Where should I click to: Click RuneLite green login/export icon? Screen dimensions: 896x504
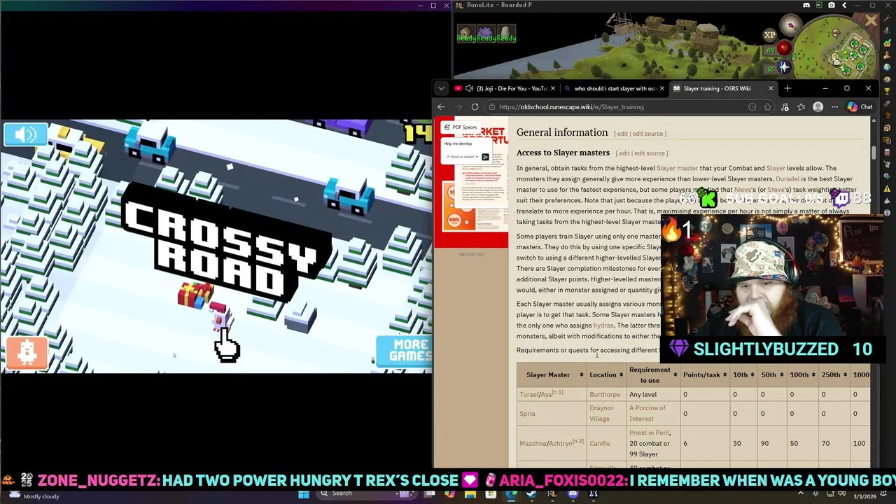[819, 5]
